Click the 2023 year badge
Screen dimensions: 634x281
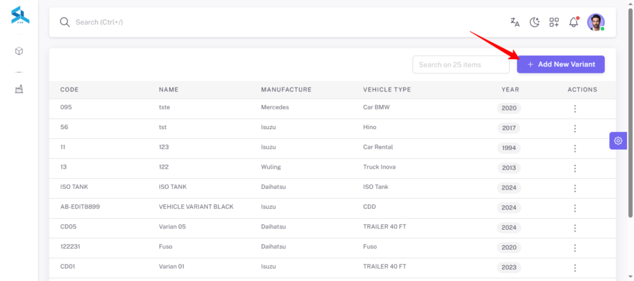(x=509, y=267)
